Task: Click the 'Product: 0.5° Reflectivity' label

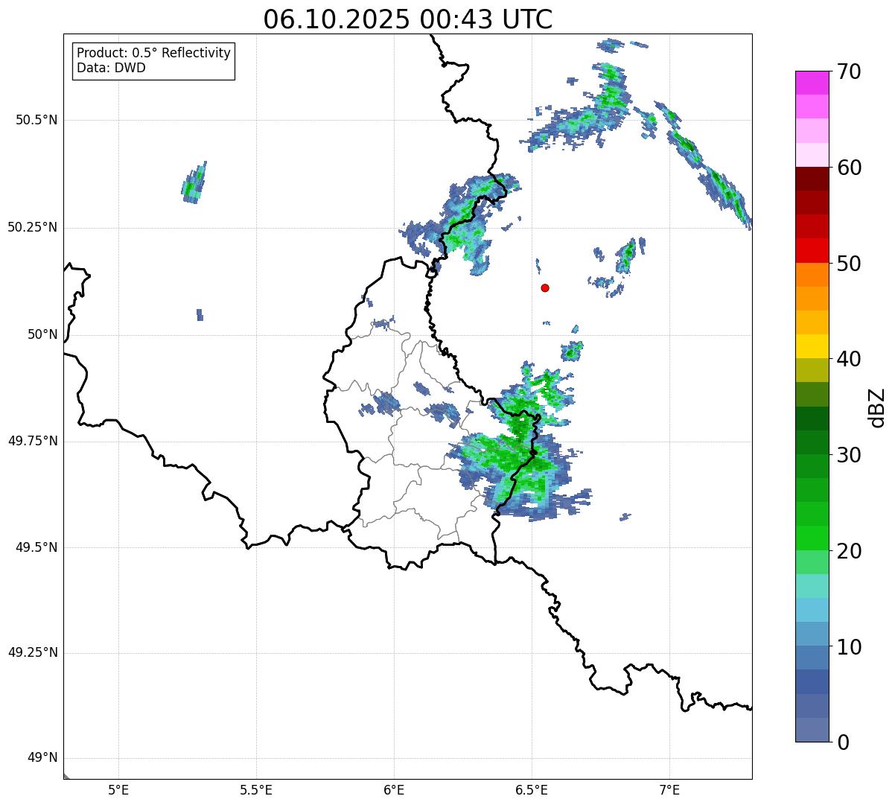Action: (154, 54)
